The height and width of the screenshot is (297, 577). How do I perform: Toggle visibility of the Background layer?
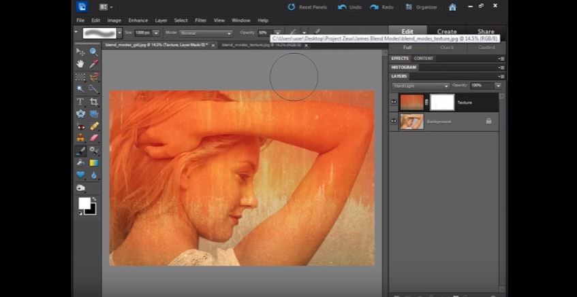click(x=394, y=121)
